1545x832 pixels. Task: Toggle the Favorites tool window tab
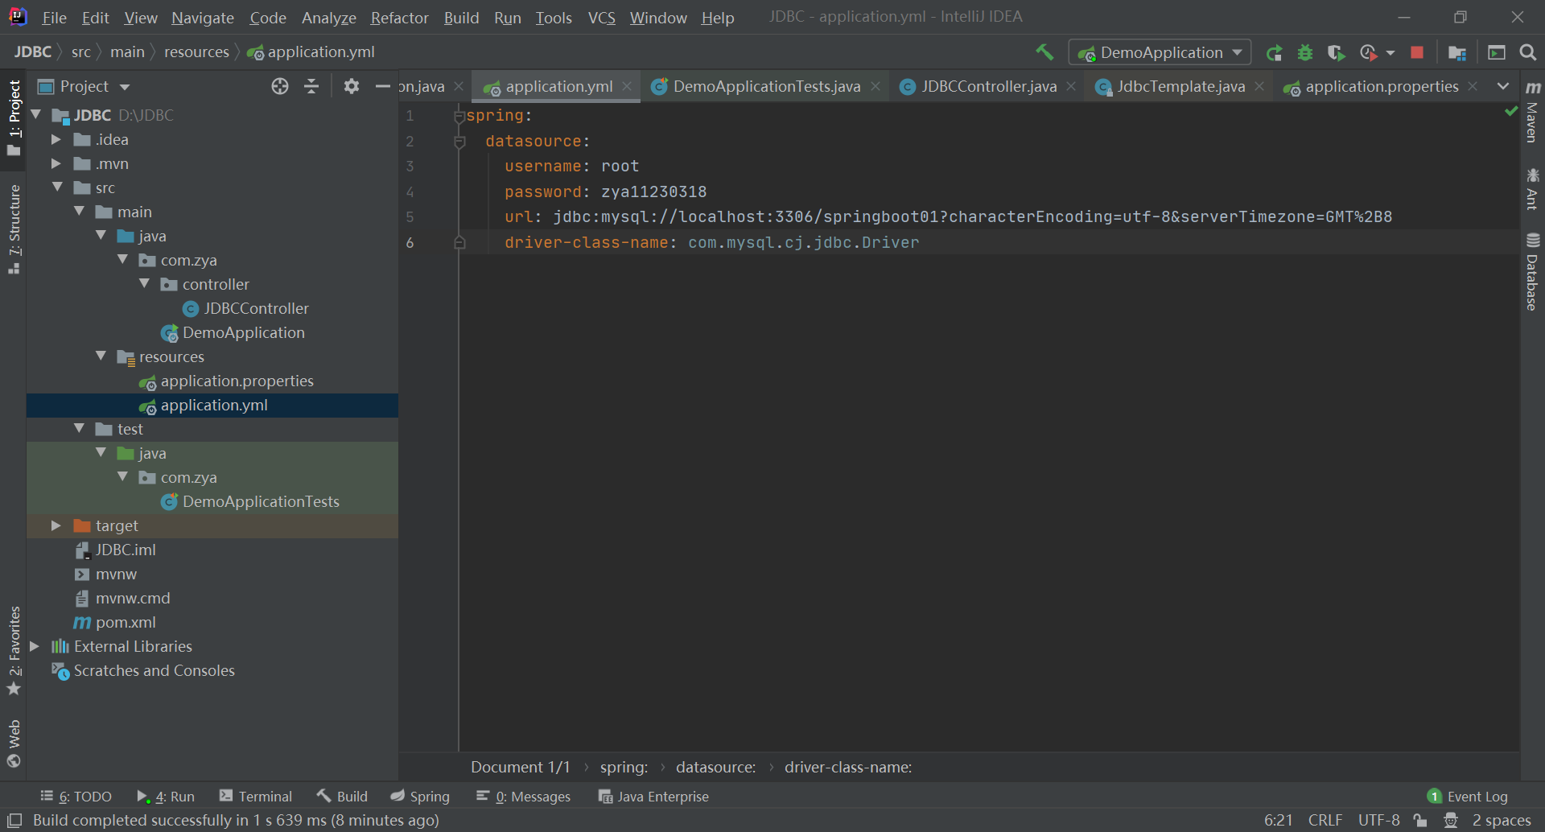tap(14, 650)
